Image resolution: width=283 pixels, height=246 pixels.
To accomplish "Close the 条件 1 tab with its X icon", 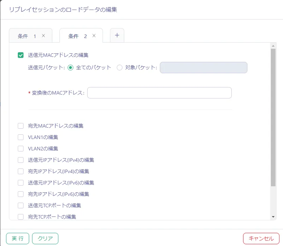I will pyautogui.click(x=43, y=36).
